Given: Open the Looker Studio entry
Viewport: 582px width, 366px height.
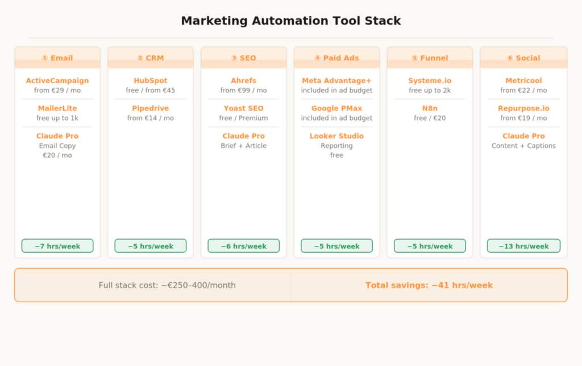Looking at the screenshot, I should tap(336, 136).
